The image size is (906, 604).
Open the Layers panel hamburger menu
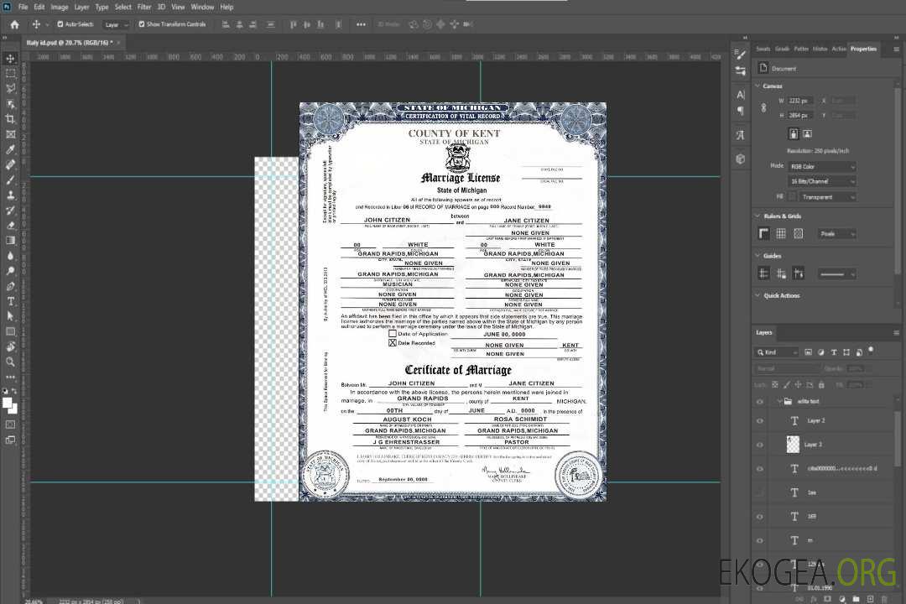point(896,332)
